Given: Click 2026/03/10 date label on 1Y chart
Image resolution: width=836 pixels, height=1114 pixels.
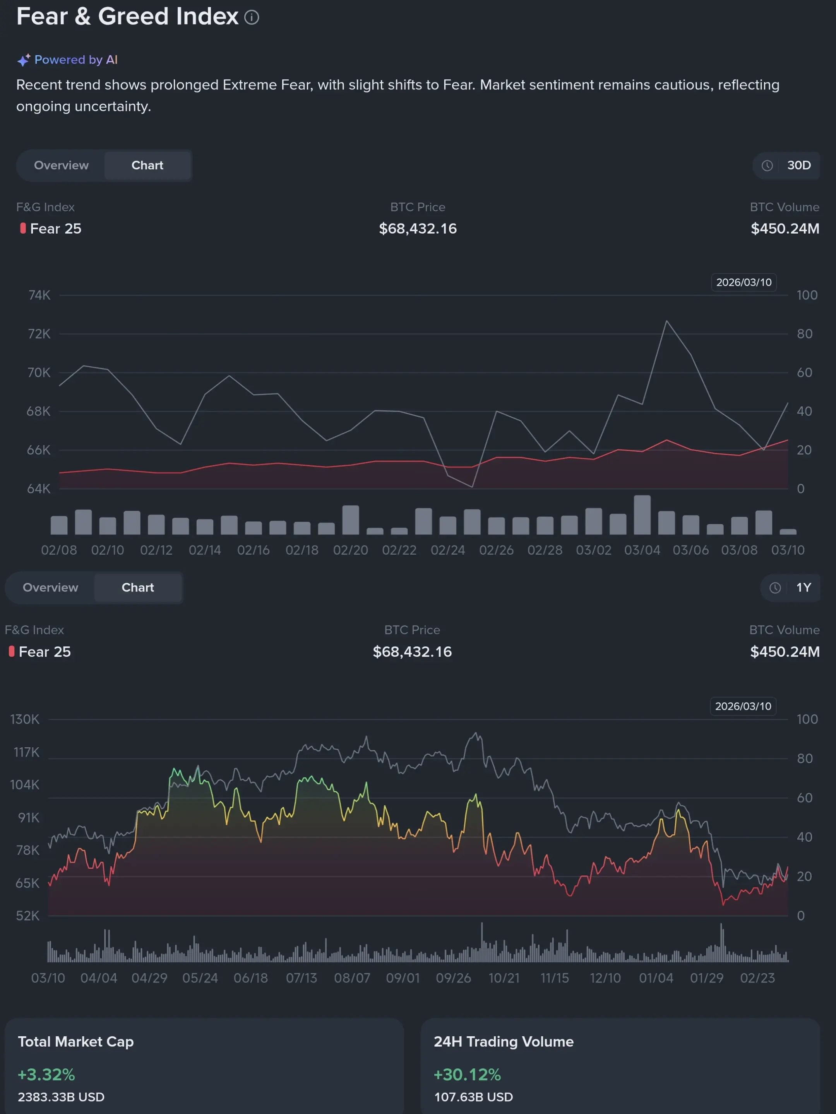Looking at the screenshot, I should coord(743,707).
